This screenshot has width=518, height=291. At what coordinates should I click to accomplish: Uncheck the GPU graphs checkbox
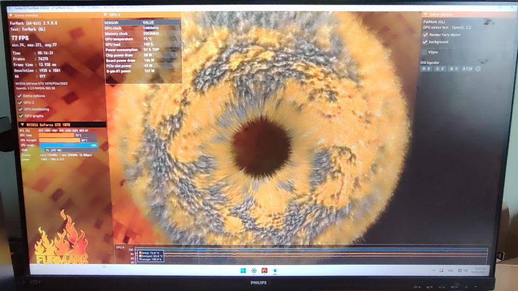coord(21,116)
